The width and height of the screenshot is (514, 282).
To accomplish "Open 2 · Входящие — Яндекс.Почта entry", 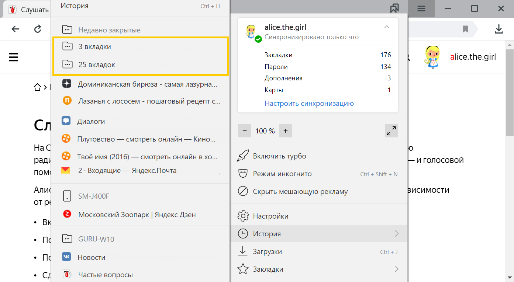I will (x=140, y=171).
